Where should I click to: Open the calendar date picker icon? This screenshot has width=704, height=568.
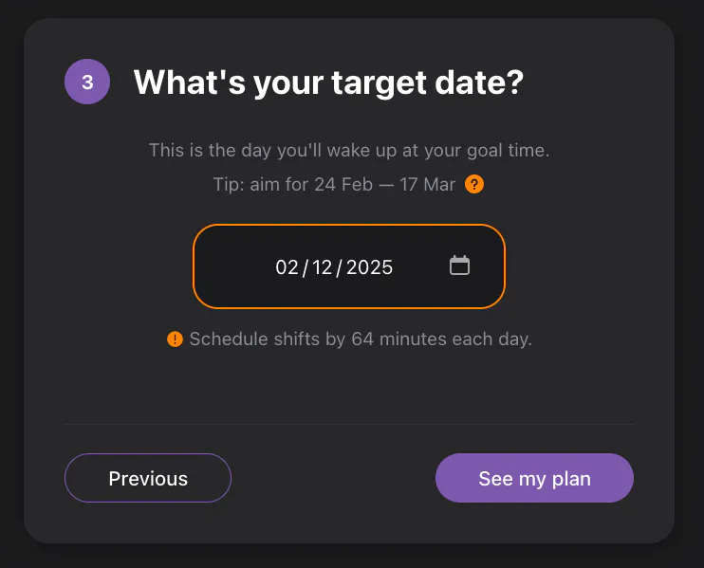coord(459,266)
